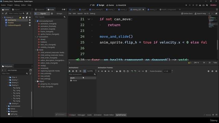Click the add frame from file icon
The height and width of the screenshot is (123, 219).
117,71
